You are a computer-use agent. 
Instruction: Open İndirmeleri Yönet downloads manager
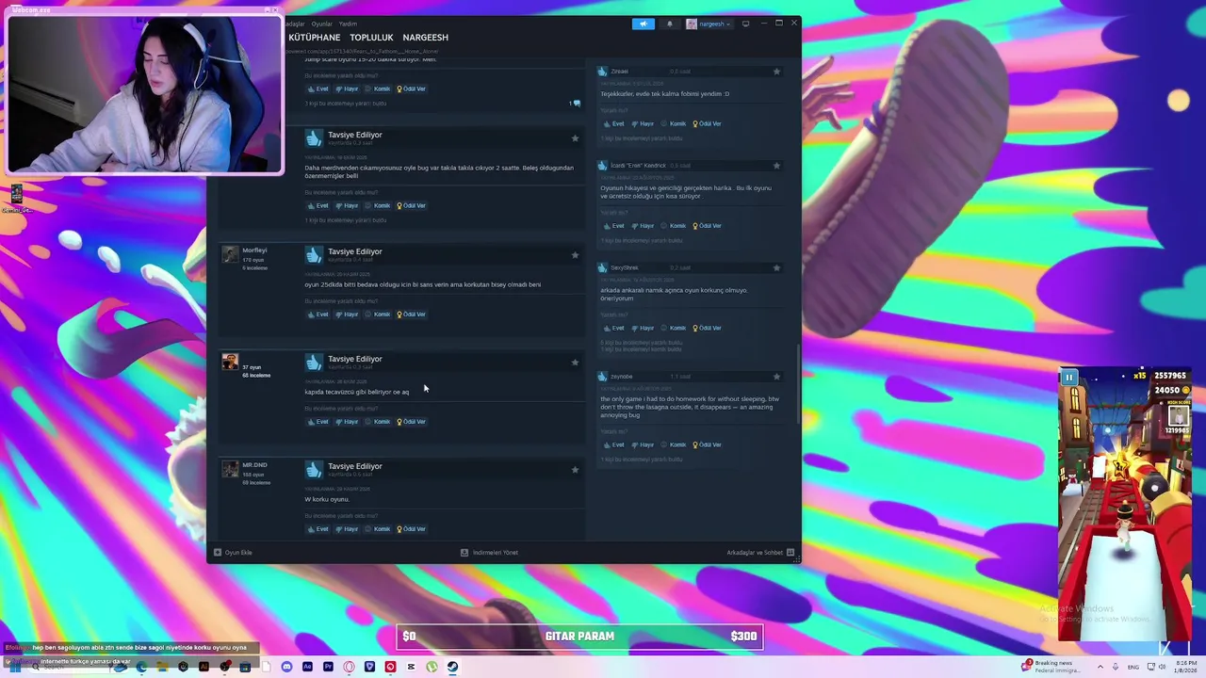(489, 553)
